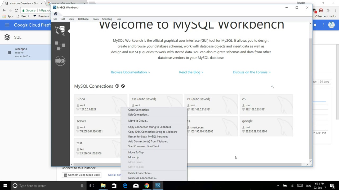Open Google Cloud more options dots
This screenshot has width=339, height=190.
click(x=323, y=25)
